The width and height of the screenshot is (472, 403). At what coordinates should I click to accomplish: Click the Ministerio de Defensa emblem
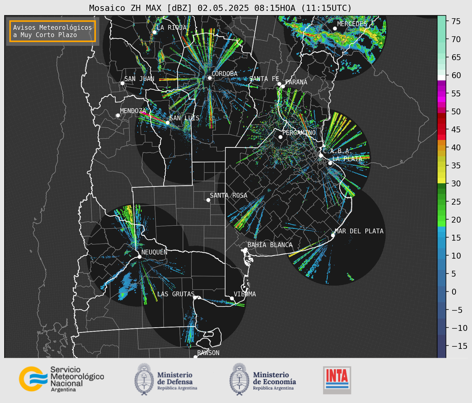(144, 379)
